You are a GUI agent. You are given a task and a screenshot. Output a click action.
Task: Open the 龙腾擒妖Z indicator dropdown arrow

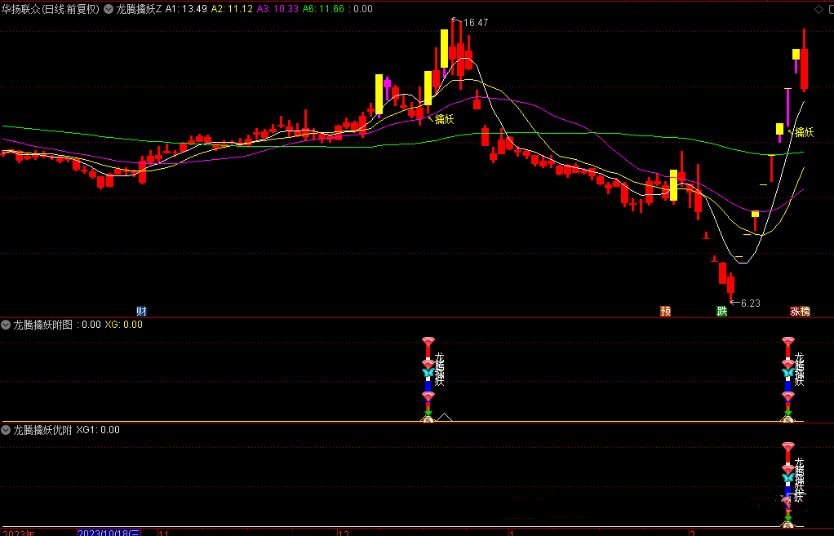pos(110,9)
